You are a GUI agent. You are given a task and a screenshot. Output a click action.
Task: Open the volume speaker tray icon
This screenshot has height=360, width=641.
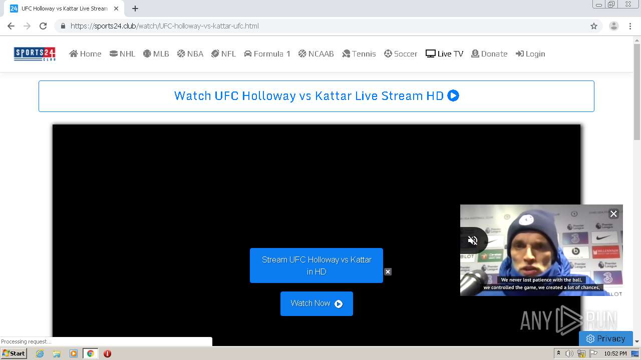[569, 353]
